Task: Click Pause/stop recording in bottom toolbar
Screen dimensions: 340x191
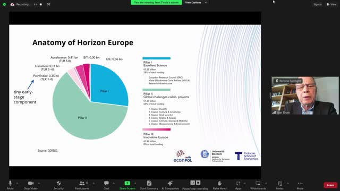Action: [x=195, y=185]
